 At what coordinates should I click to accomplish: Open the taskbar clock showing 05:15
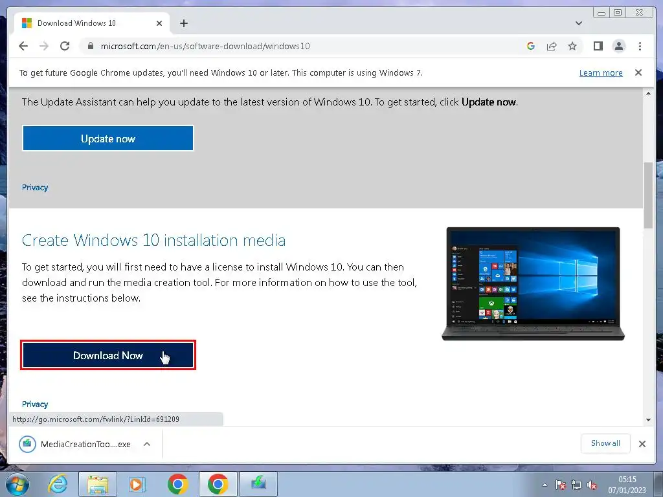click(x=627, y=485)
